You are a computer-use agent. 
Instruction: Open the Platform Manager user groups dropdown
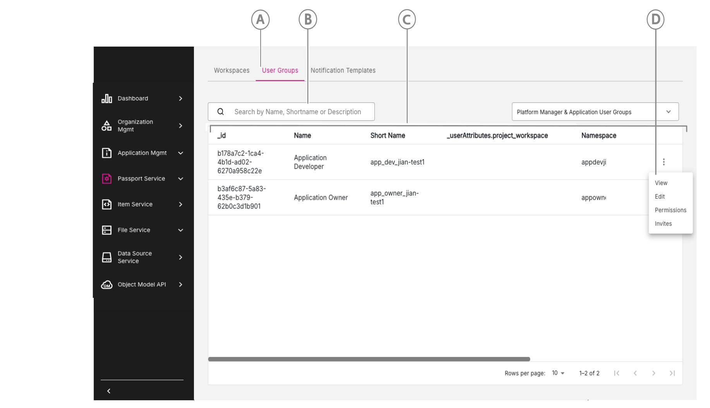point(595,112)
